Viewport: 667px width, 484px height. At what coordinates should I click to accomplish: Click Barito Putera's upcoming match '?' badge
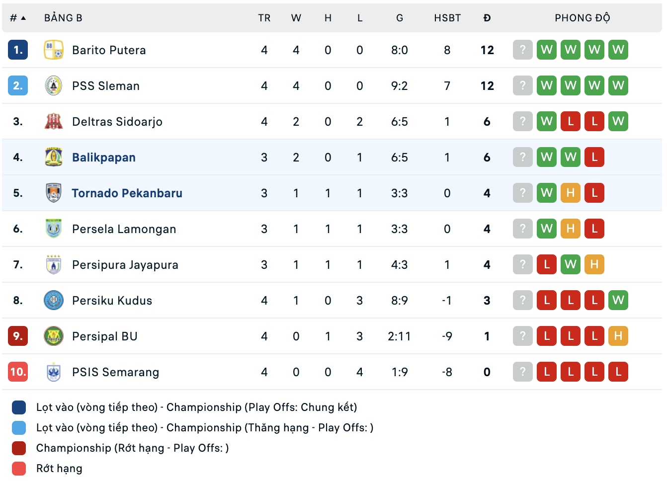pos(523,50)
